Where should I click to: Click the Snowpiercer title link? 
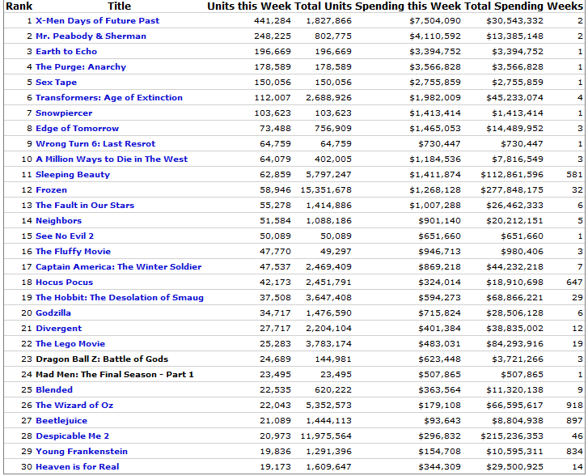64,113
